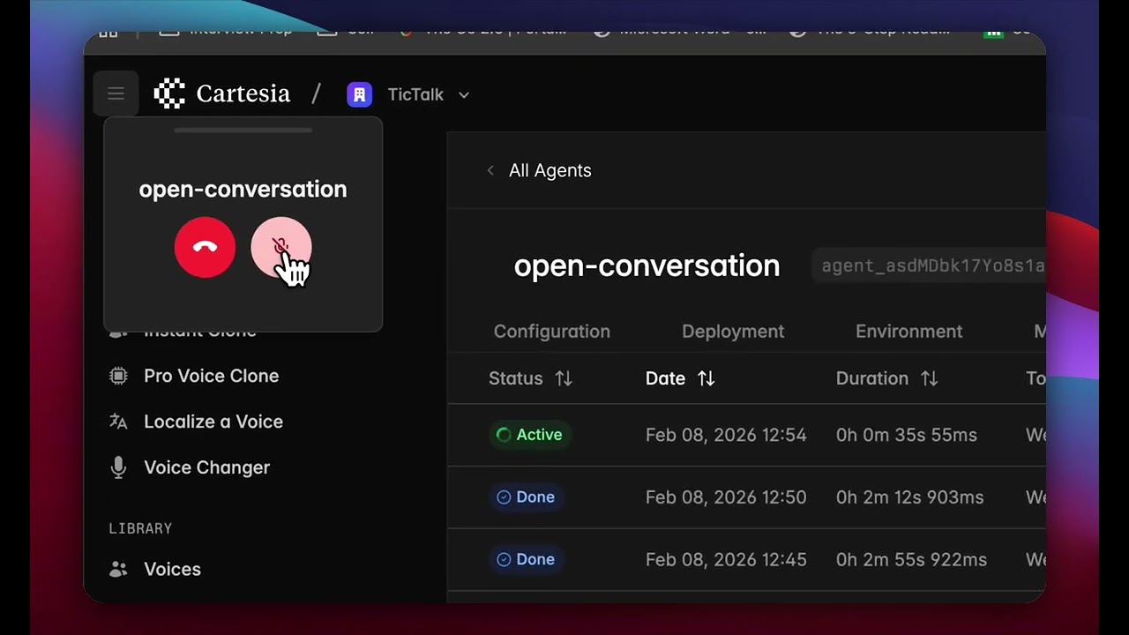Viewport: 1129px width, 635px height.
Task: Click the drag handle atop call popup
Action: (x=243, y=131)
